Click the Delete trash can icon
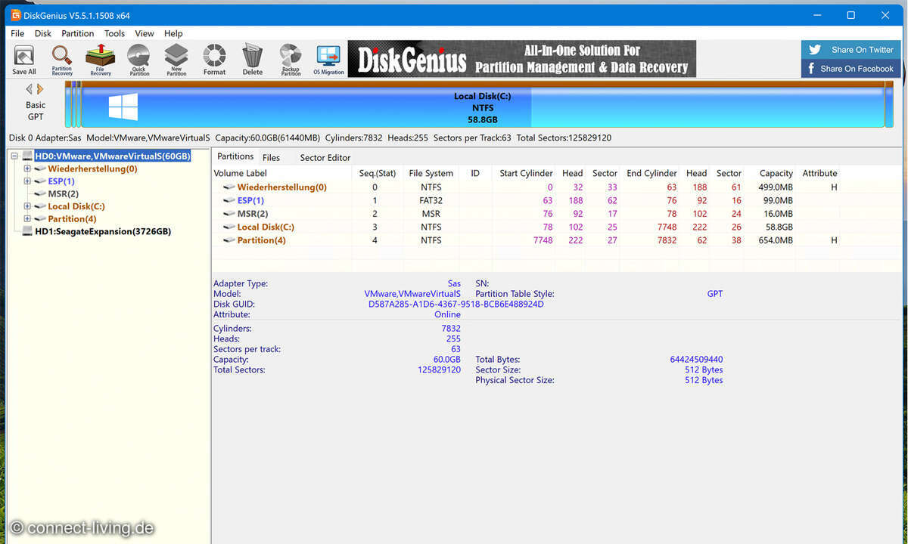The width and height of the screenshot is (908, 544). [x=253, y=60]
